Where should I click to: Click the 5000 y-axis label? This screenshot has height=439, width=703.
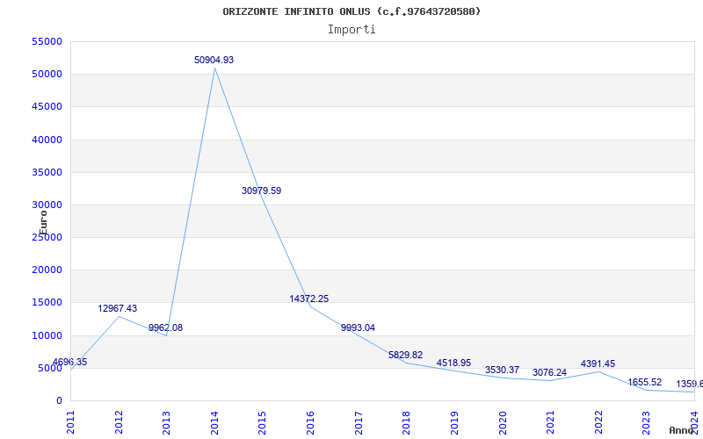49,368
